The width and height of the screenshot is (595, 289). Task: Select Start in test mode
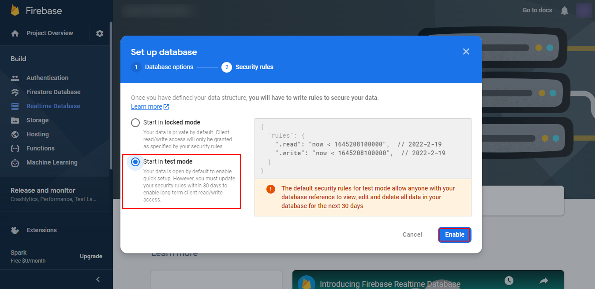135,162
